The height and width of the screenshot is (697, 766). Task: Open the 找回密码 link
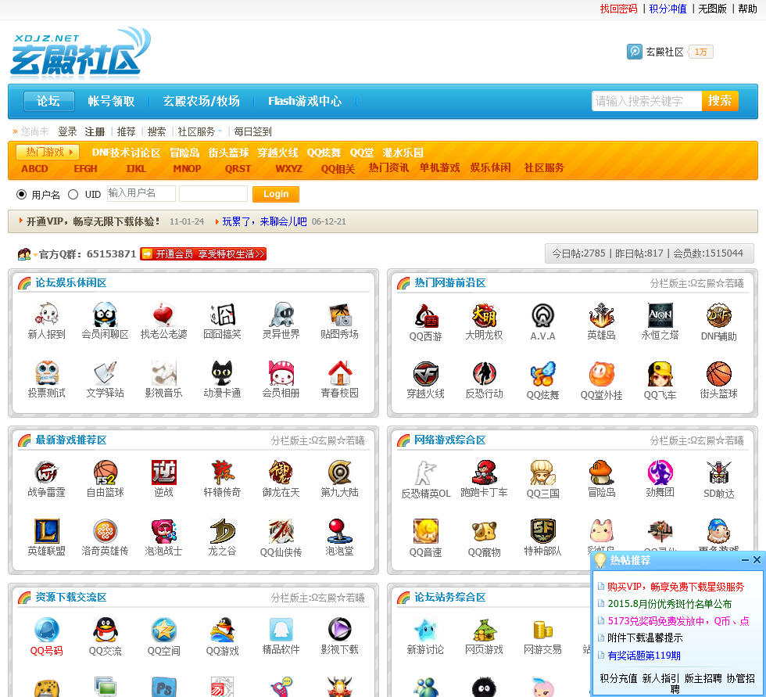coord(618,9)
